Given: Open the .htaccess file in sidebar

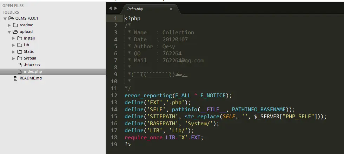Looking at the screenshot, I should [32, 65].
